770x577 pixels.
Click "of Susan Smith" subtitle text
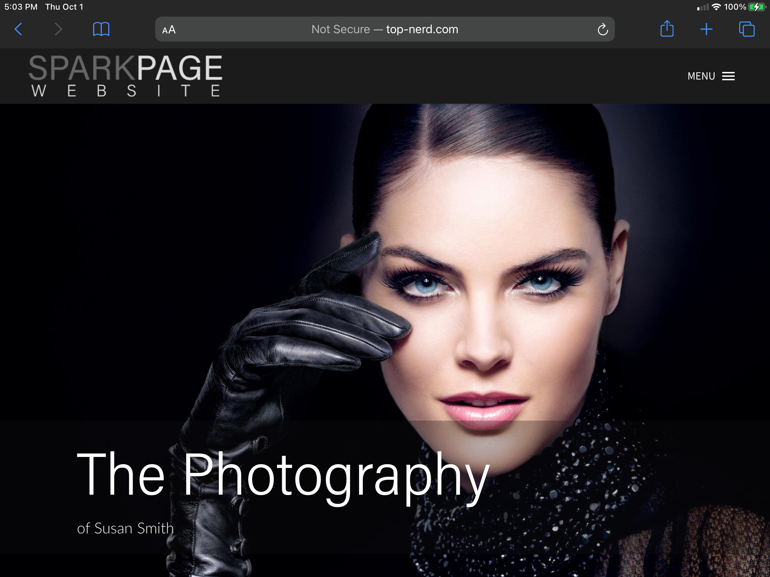pyautogui.click(x=125, y=528)
